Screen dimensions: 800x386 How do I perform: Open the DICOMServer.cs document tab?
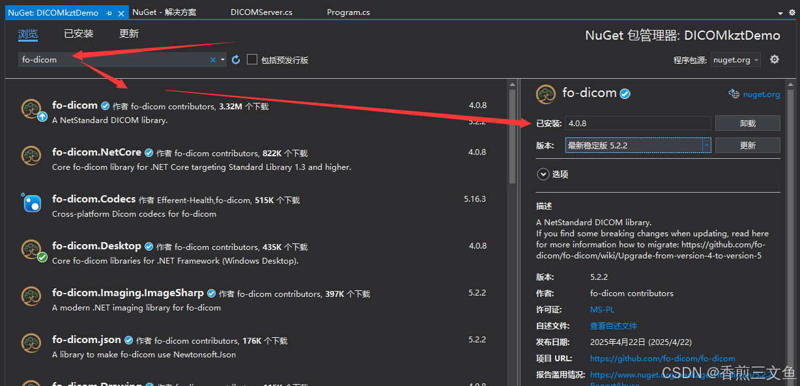click(261, 12)
